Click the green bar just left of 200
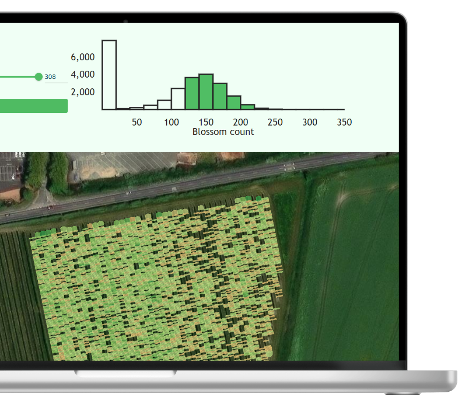 (234, 103)
